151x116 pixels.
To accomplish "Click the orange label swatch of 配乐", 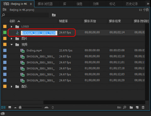I will tap(5, 86).
